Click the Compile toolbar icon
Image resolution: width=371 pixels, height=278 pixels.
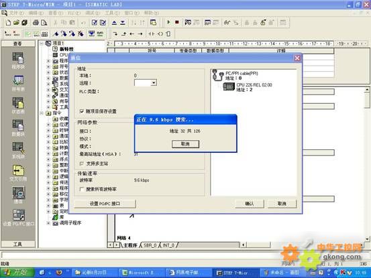[x=95, y=22]
